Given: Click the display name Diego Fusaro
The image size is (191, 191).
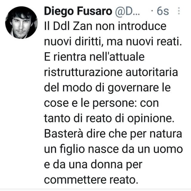Looking at the screenshot, I should [78, 11].
